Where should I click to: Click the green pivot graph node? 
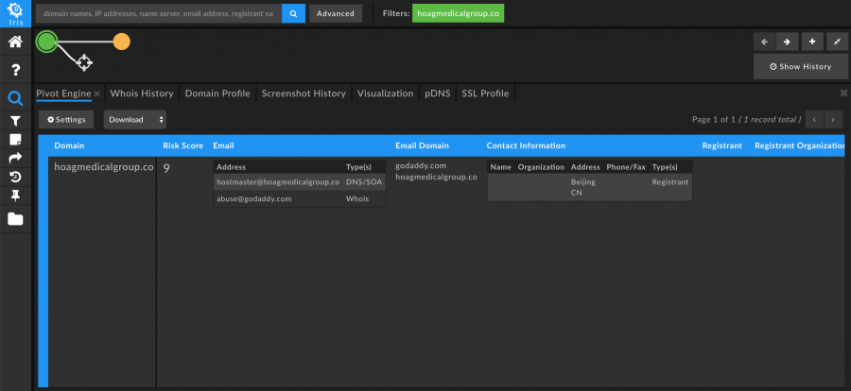(47, 42)
